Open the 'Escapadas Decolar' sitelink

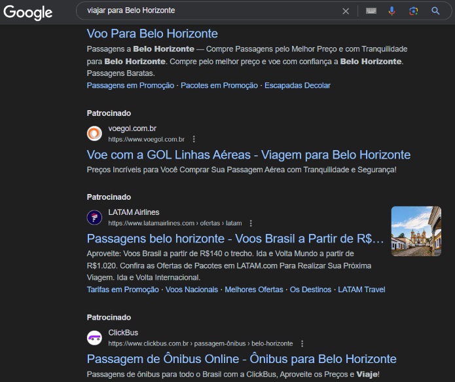tap(297, 85)
